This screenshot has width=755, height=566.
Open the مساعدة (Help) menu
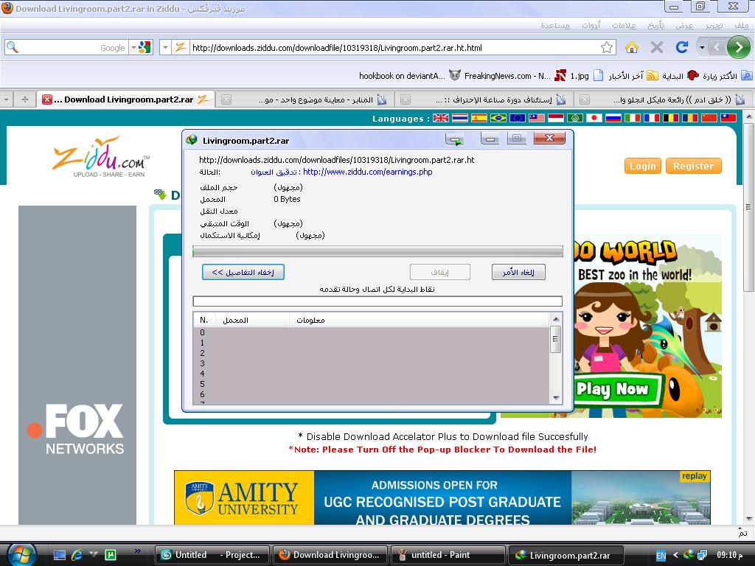(555, 25)
